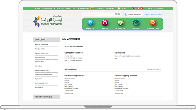Click Change Password link
Screen dimensions: 196x110
click(76, 60)
